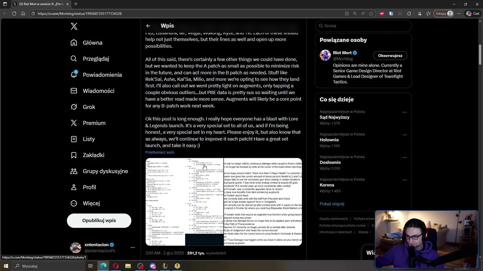Image resolution: width=483 pixels, height=271 pixels.
Task: Select the Riot Mort X browser tab
Action: point(41,4)
